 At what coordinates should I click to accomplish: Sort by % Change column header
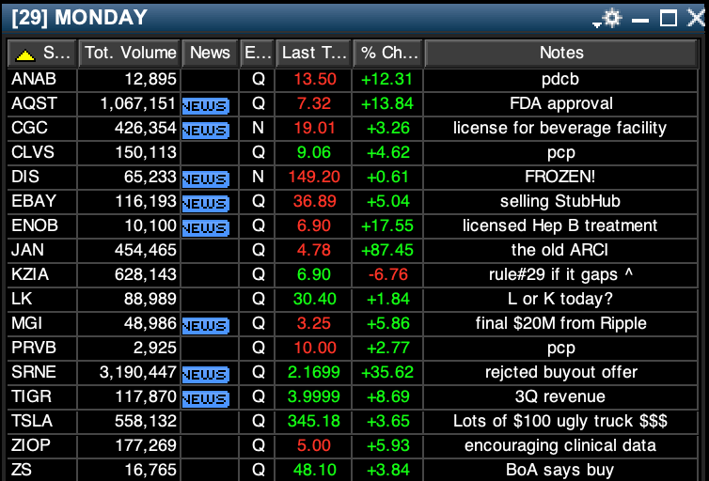tap(388, 54)
